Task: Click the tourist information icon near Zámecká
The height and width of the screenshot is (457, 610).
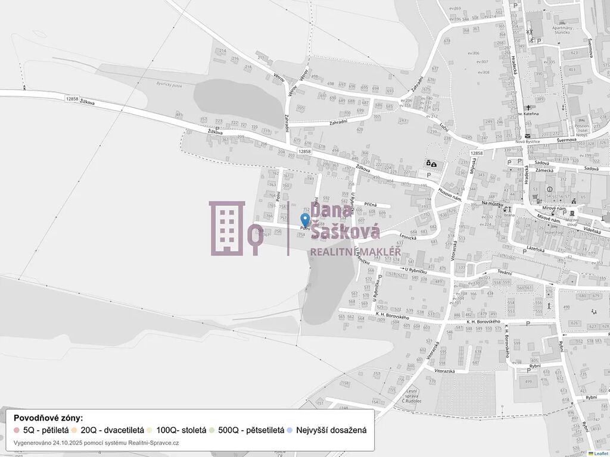Action: (549, 190)
